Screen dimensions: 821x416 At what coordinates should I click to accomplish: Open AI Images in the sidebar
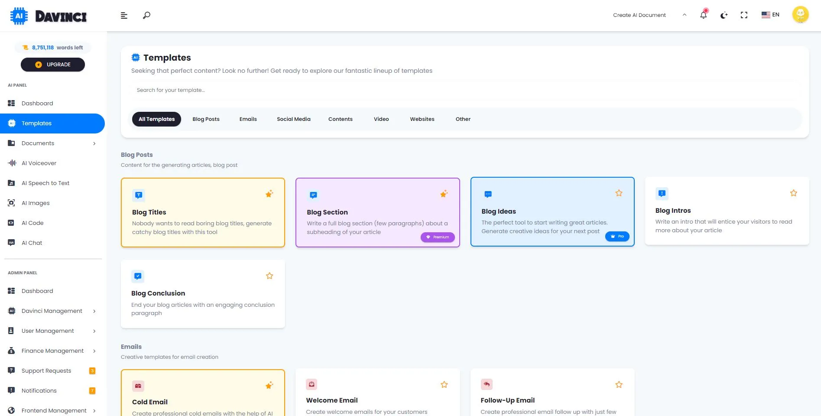pyautogui.click(x=36, y=203)
